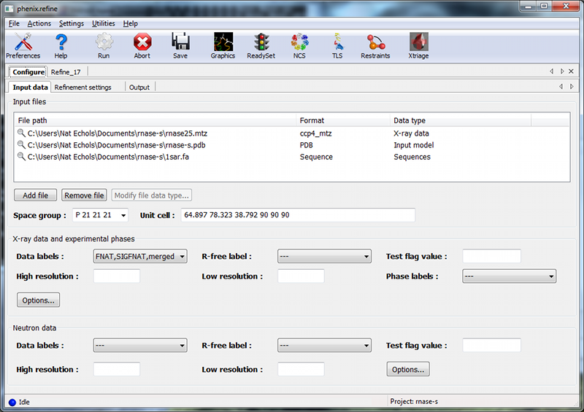Screen dimensions: 584x412
Task: Open the Preferences tool
Action: pyautogui.click(x=23, y=45)
